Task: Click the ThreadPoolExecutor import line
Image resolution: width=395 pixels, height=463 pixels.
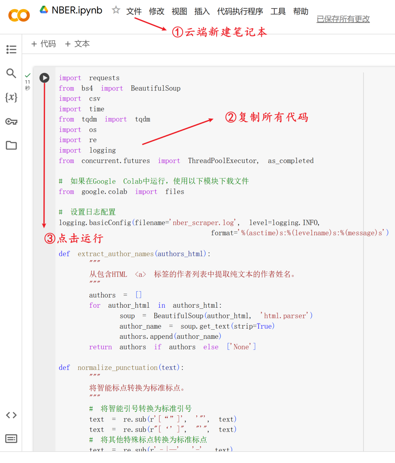Action: (186, 161)
